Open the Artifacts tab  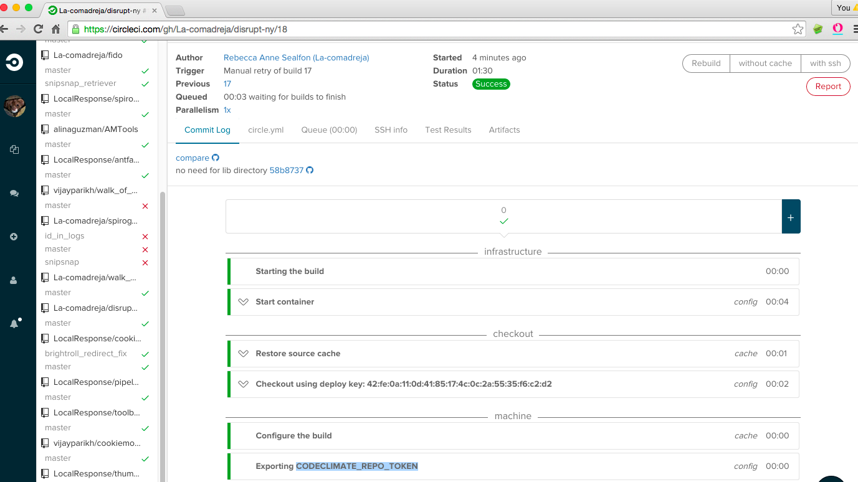504,130
